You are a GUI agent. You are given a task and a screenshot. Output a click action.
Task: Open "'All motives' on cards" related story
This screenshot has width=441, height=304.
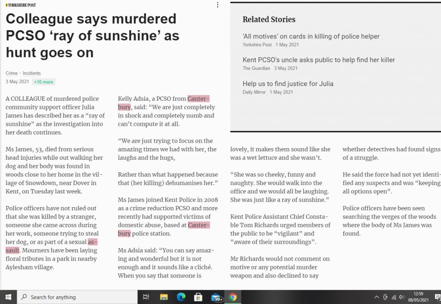(311, 37)
